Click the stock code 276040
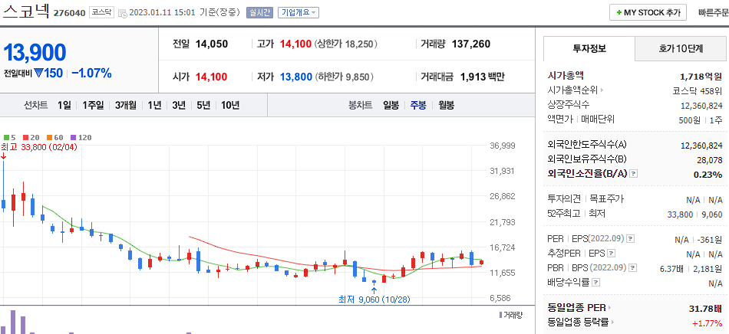 (70, 13)
